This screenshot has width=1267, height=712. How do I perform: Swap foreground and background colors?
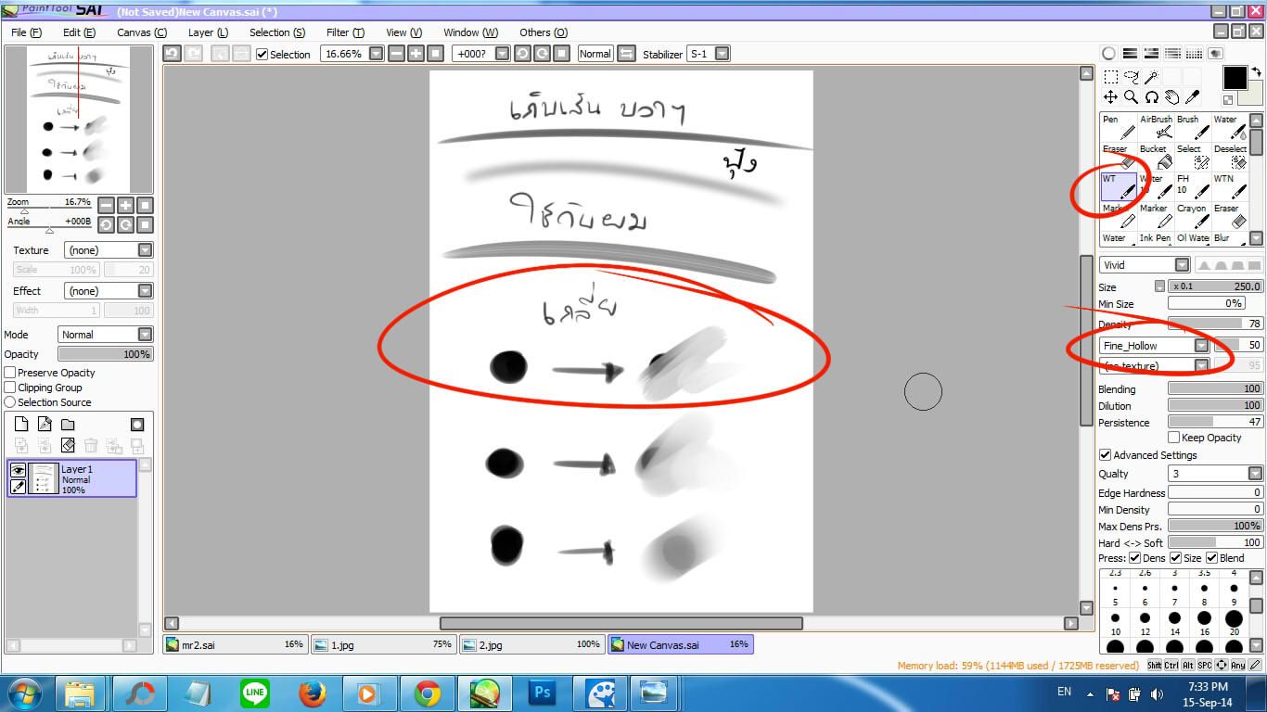click(1258, 70)
